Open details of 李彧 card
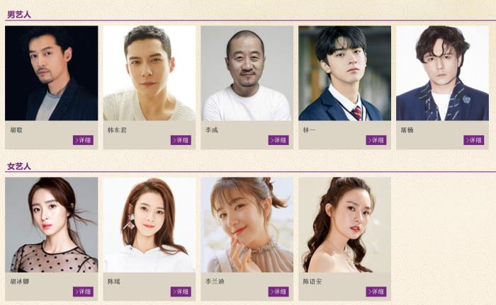 tap(278, 140)
